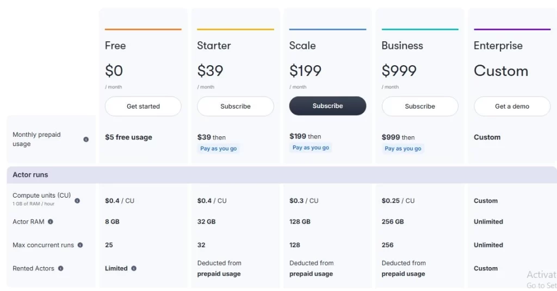
Task: Click the Scale plan $199 price
Action: [x=305, y=71]
